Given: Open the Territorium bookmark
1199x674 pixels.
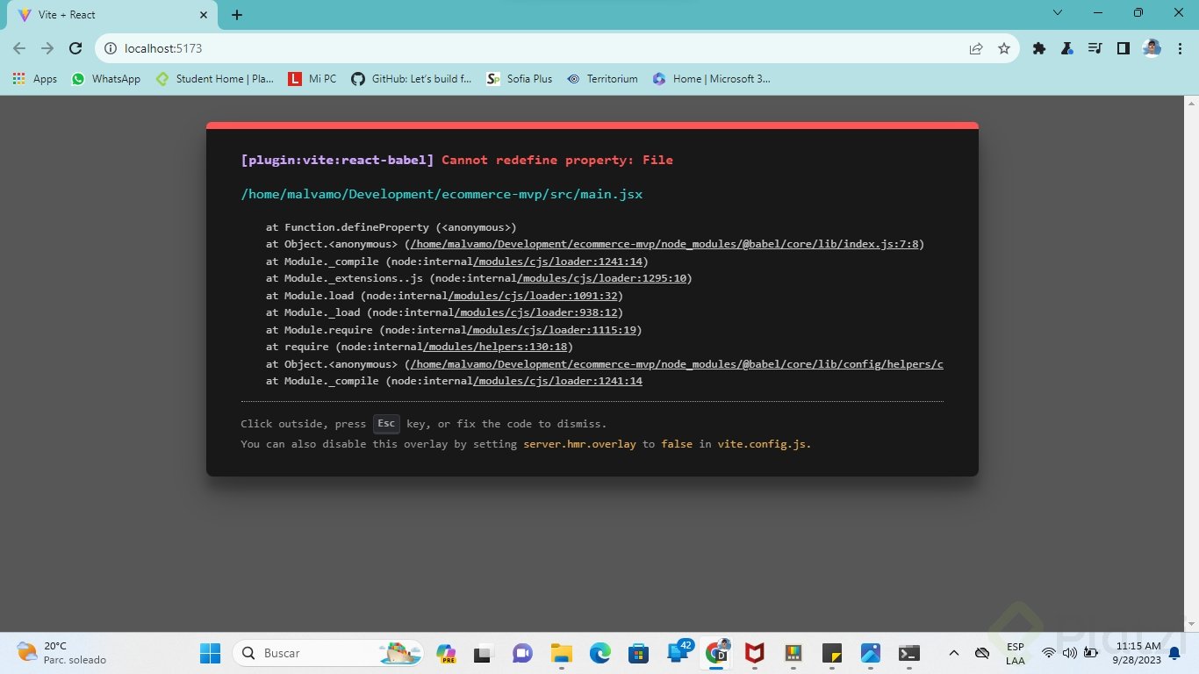Looking at the screenshot, I should click(x=602, y=79).
